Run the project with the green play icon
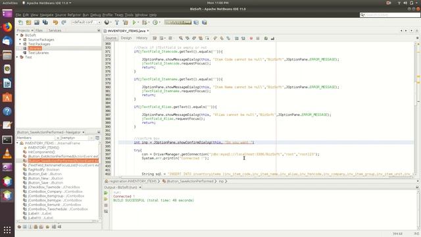Image resolution: width=421 pixels, height=237 pixels. (x=134, y=22)
